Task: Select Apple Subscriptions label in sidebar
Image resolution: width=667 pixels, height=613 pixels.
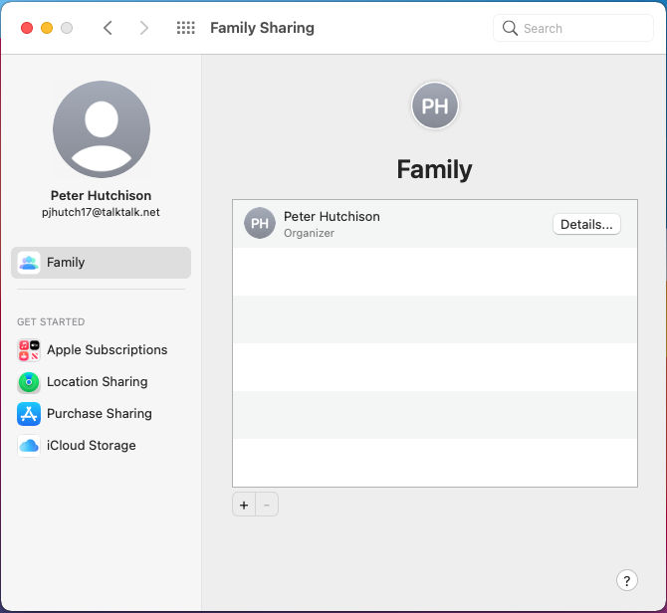Action: [107, 350]
